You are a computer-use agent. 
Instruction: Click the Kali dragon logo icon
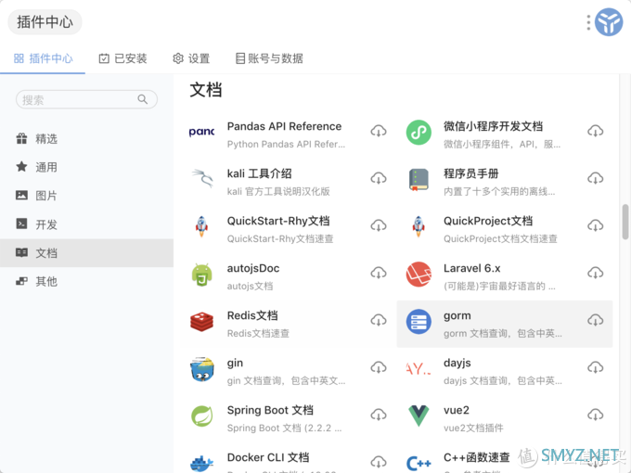pos(201,179)
